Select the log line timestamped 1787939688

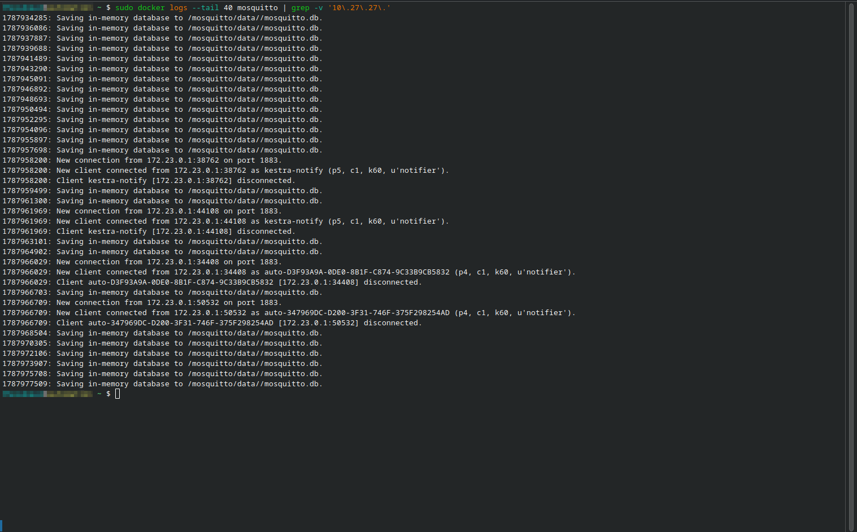(x=163, y=49)
